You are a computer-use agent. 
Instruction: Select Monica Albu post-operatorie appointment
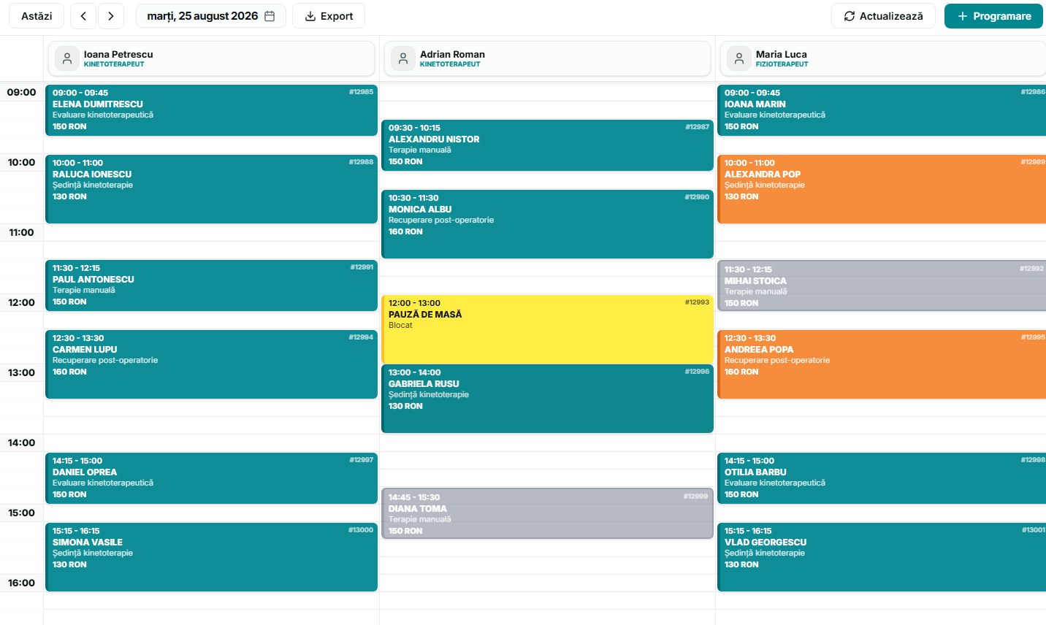click(x=547, y=224)
